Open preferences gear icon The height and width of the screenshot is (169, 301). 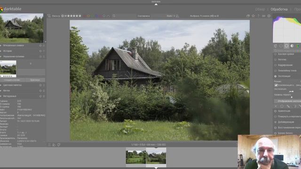(269, 16)
